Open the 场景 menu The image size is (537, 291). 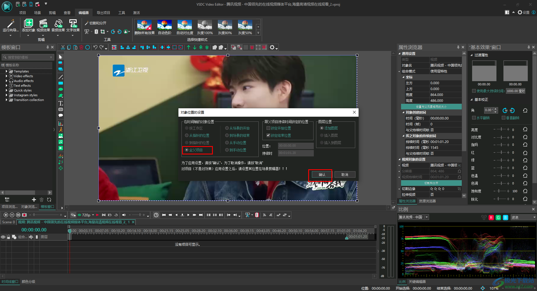pos(37,13)
